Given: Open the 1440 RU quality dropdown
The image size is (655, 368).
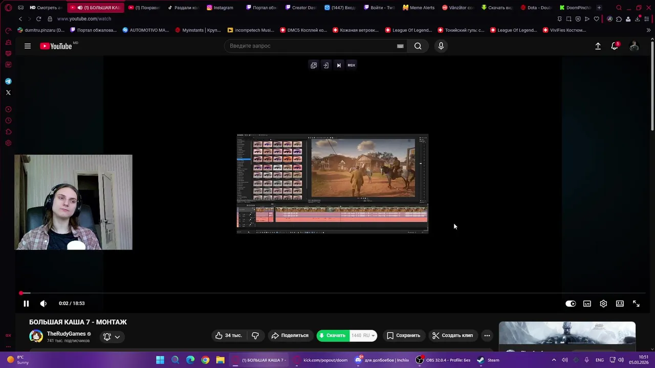Looking at the screenshot, I should [x=363, y=335].
